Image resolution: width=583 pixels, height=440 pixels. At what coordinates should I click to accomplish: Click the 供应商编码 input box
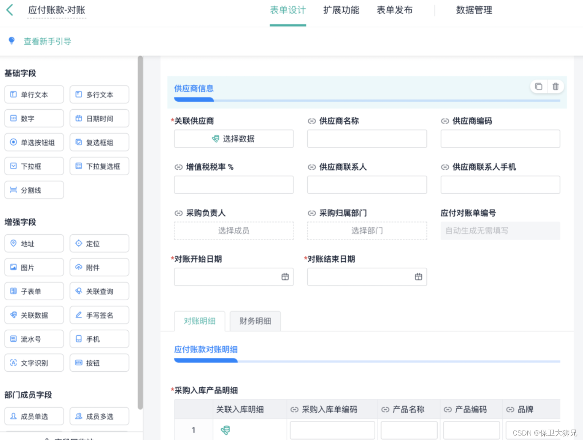tap(500, 139)
